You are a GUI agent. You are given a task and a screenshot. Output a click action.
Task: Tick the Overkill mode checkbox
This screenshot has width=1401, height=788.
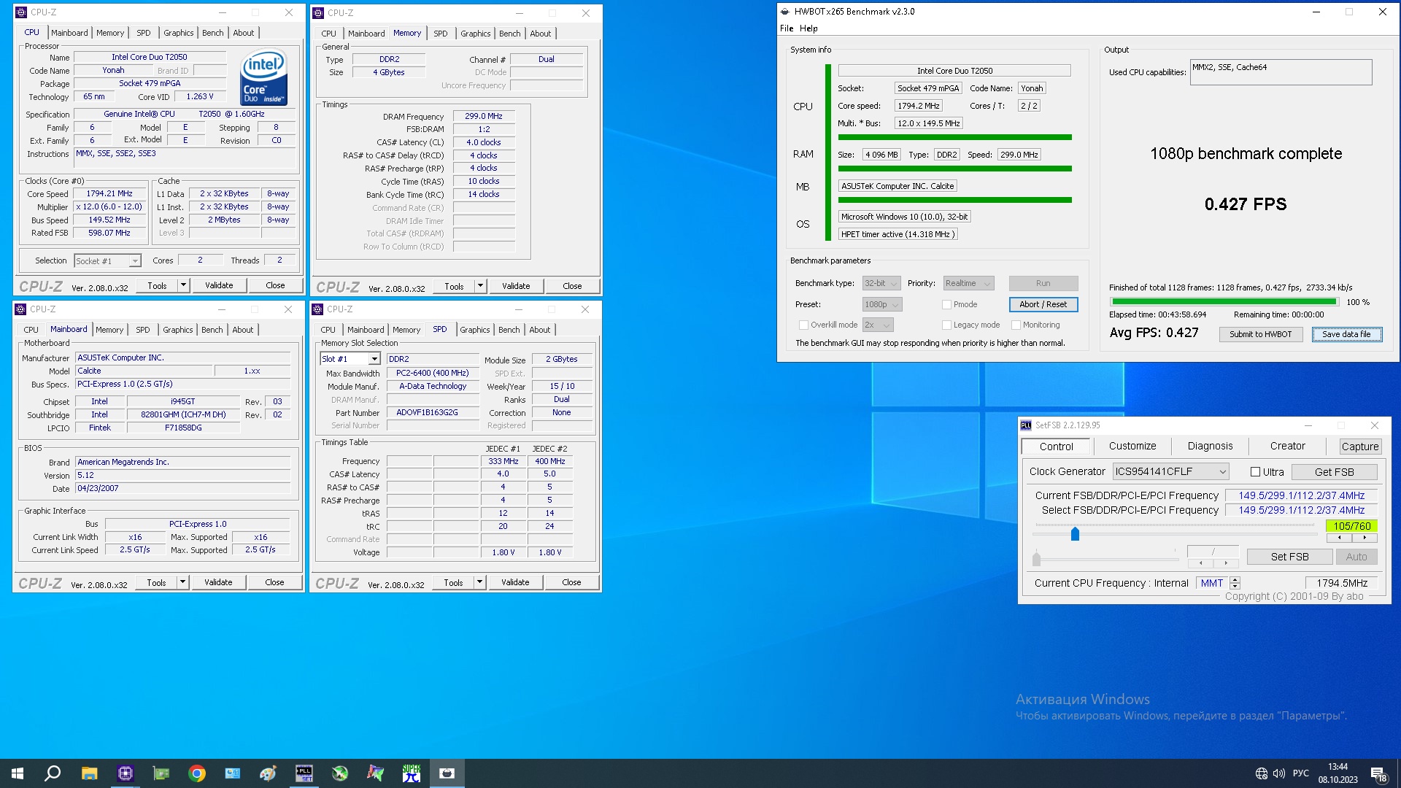pos(803,325)
